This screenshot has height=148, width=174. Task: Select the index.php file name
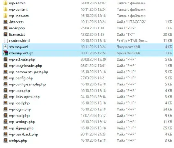point(17,28)
